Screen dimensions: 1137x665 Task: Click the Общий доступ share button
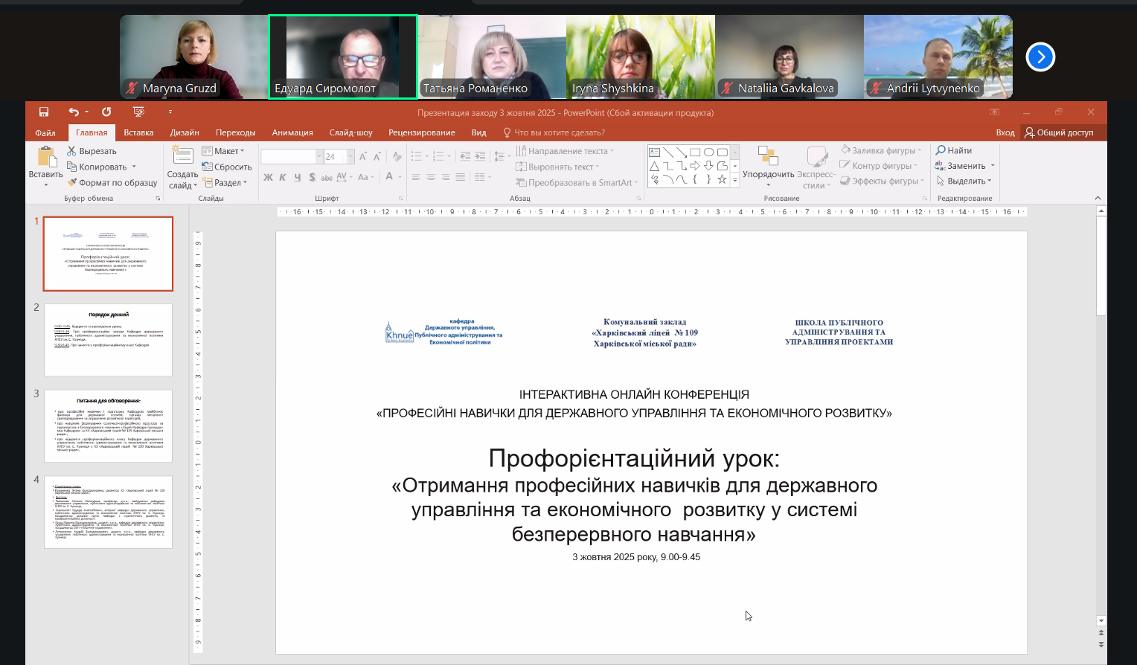[x=1059, y=132]
